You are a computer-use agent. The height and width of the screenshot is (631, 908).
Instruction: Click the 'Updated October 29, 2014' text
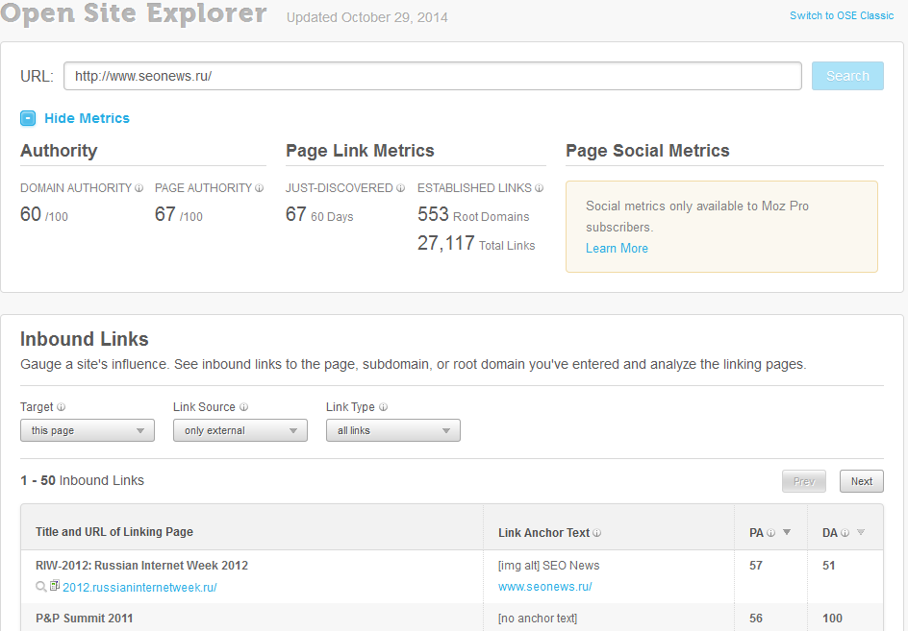coord(367,17)
